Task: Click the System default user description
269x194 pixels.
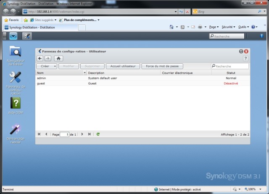Action: pyautogui.click(x=103, y=78)
